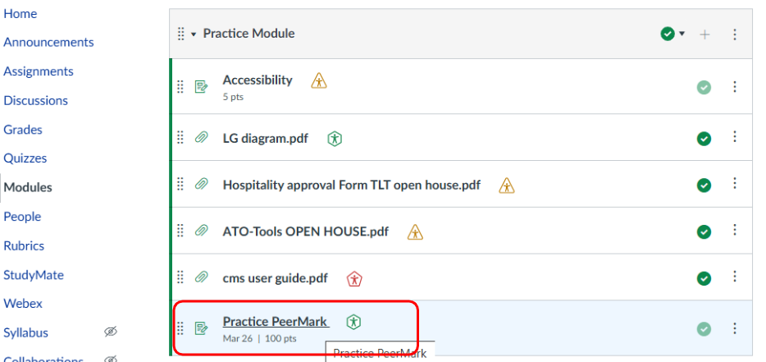Open accessibility indicator next to ATO-Tools OPEN HOUSE.pdf
The height and width of the screenshot is (362, 766).
[x=416, y=231]
